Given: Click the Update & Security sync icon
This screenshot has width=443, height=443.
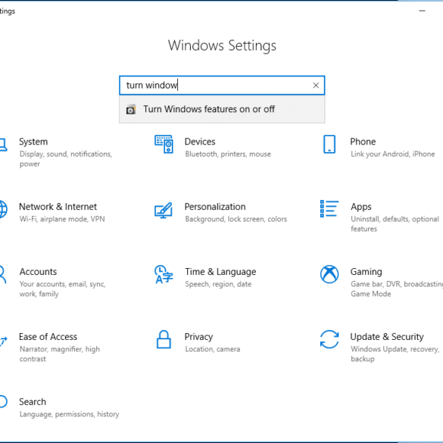Looking at the screenshot, I should click(x=329, y=339).
